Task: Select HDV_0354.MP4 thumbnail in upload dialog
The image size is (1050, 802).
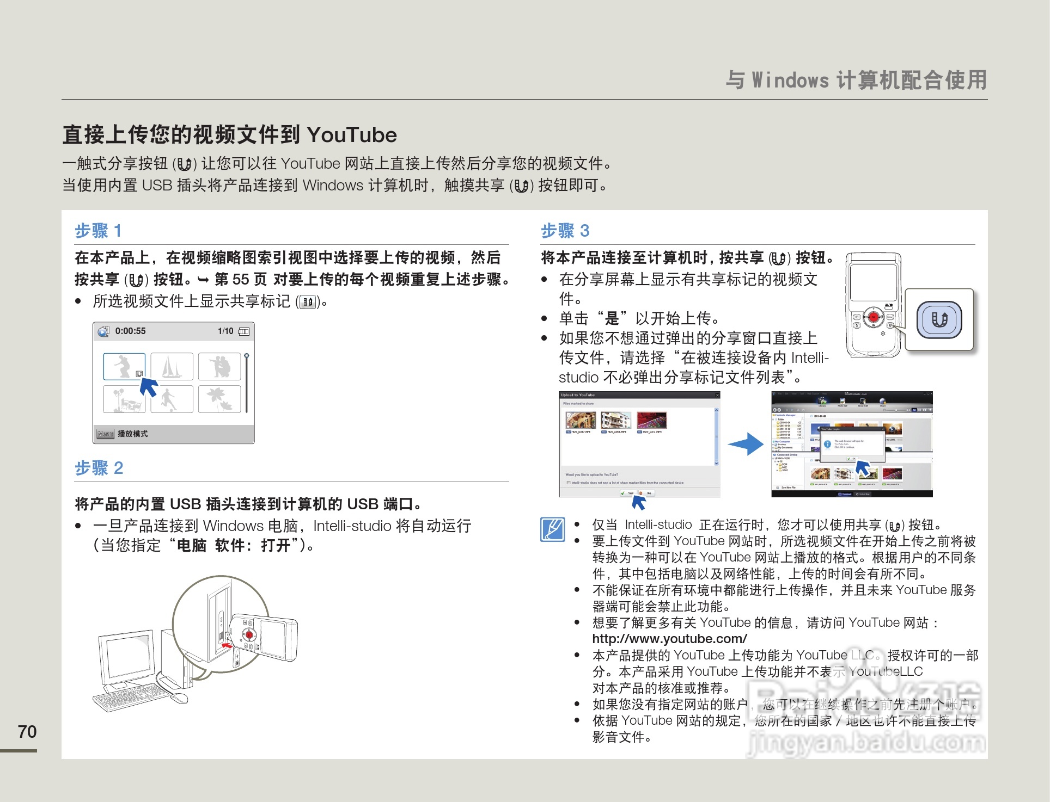Action: 616,420
